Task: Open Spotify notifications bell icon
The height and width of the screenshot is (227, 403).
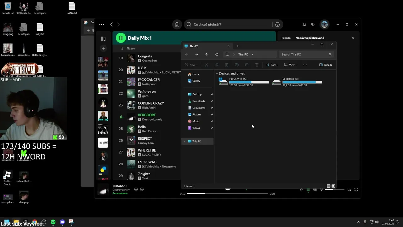Action: coord(304,24)
